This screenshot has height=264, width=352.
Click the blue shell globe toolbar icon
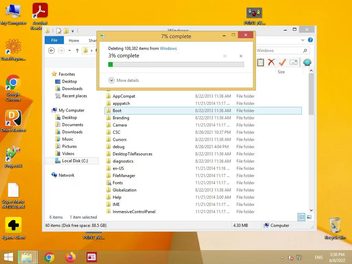pos(307,62)
